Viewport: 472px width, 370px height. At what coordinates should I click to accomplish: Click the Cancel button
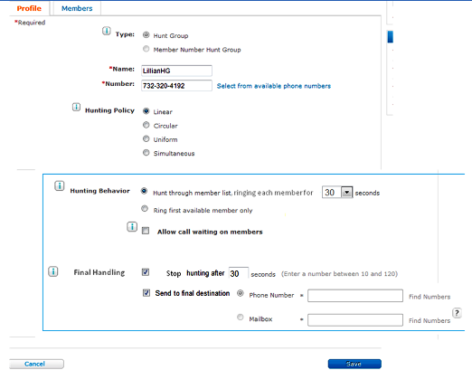36,364
